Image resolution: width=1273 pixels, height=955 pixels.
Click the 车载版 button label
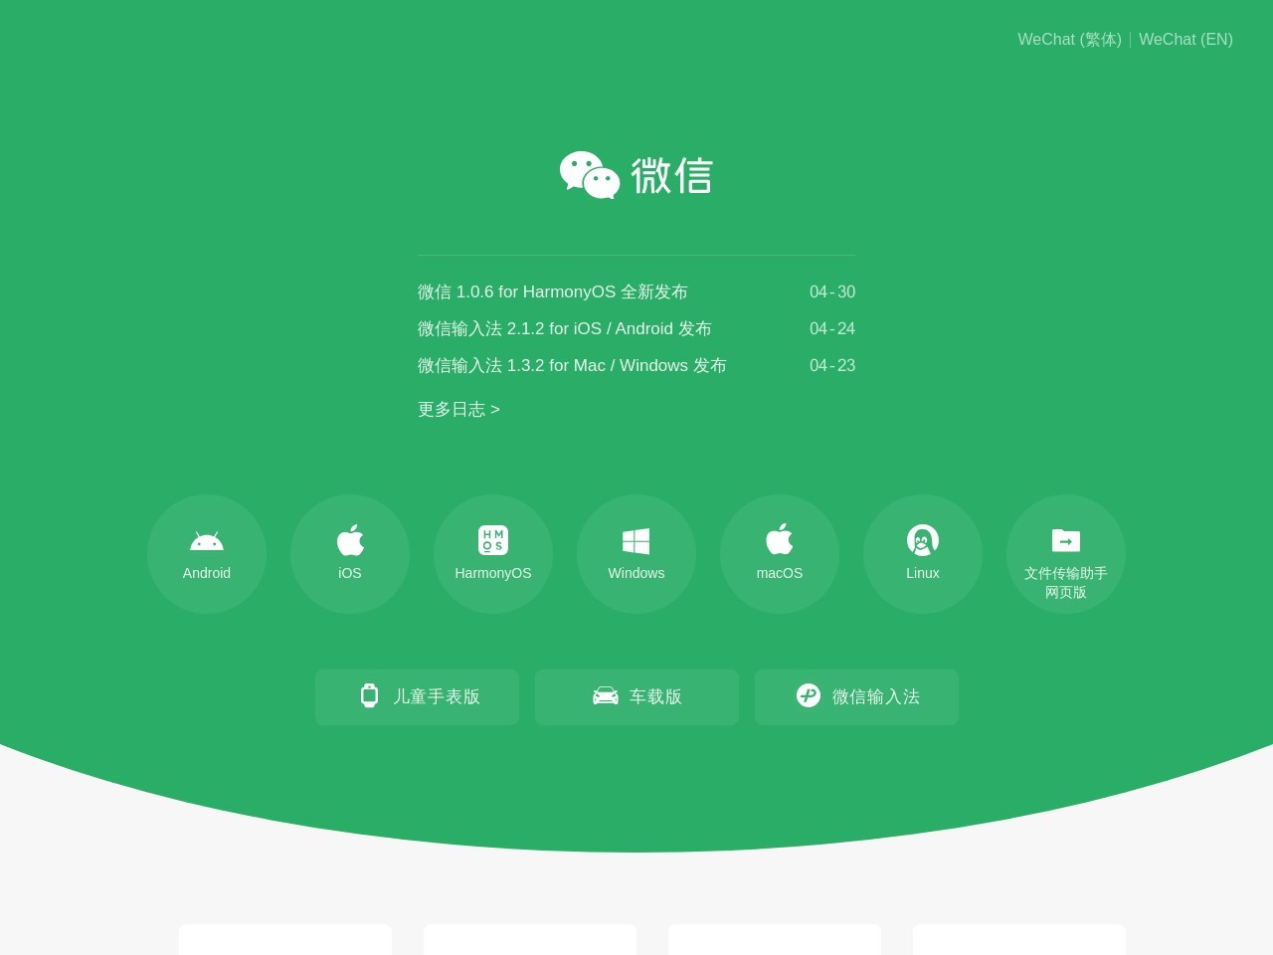655,696
